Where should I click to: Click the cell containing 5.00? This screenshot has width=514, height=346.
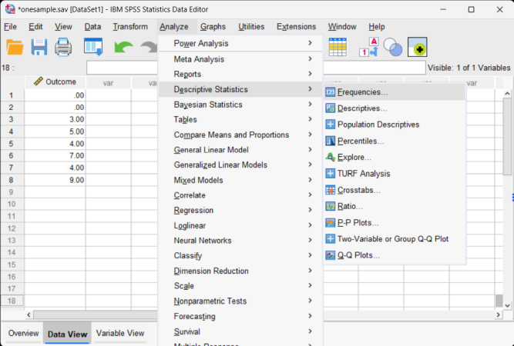point(55,131)
